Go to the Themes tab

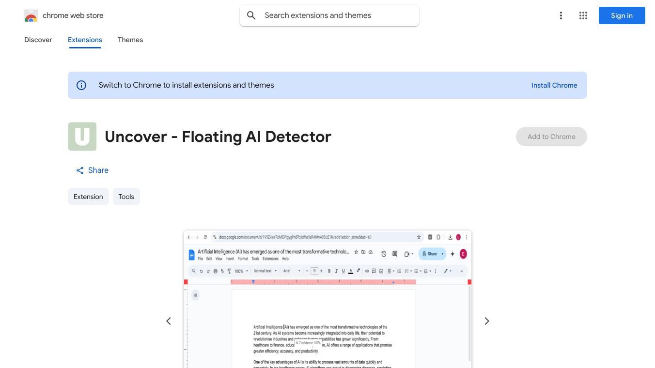[130, 40]
